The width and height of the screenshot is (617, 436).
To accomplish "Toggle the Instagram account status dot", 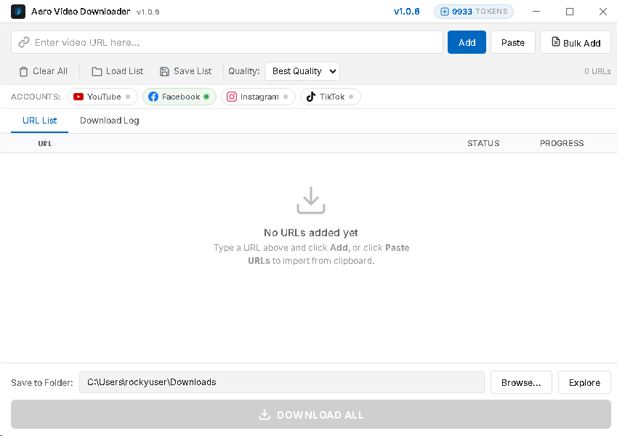I will tap(286, 97).
